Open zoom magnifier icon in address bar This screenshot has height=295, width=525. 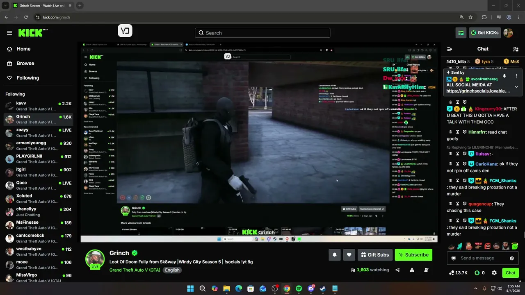pos(461,17)
